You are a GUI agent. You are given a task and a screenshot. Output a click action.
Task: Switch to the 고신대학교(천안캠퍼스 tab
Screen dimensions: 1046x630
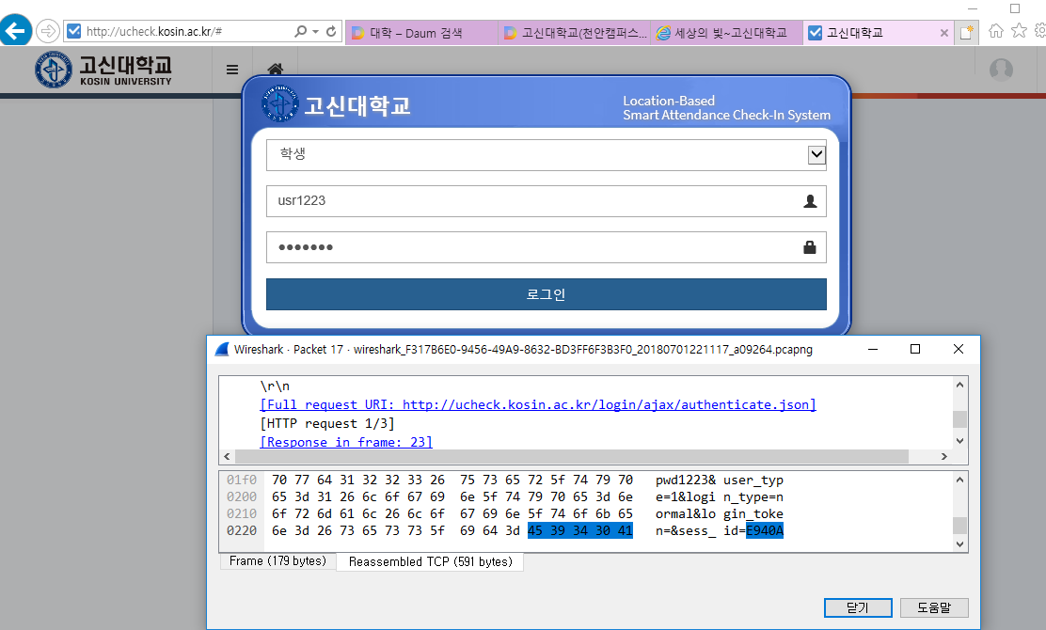coord(575,33)
